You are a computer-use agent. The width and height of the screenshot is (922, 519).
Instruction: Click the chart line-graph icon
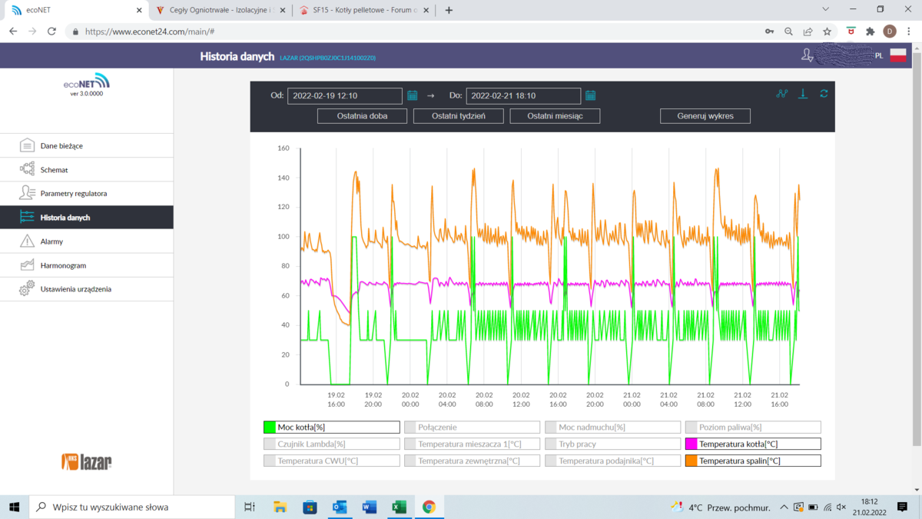click(x=781, y=94)
